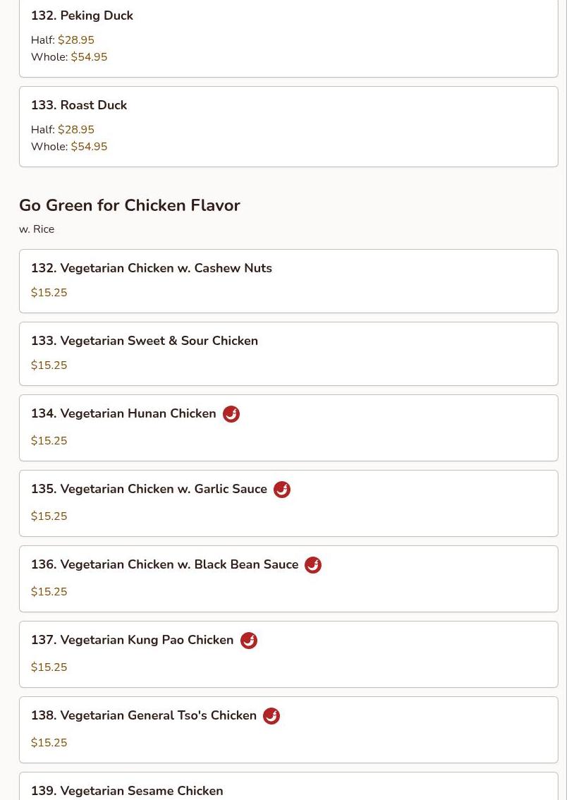The width and height of the screenshot is (581, 800).
Task: Open 139. Vegetarian Sesame Chicken item
Action: [127, 791]
